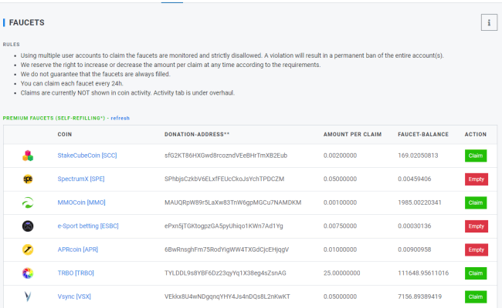Viewport: 502px width, 308px height.
Task: Claim the Vsync faucet
Action: [476, 296]
